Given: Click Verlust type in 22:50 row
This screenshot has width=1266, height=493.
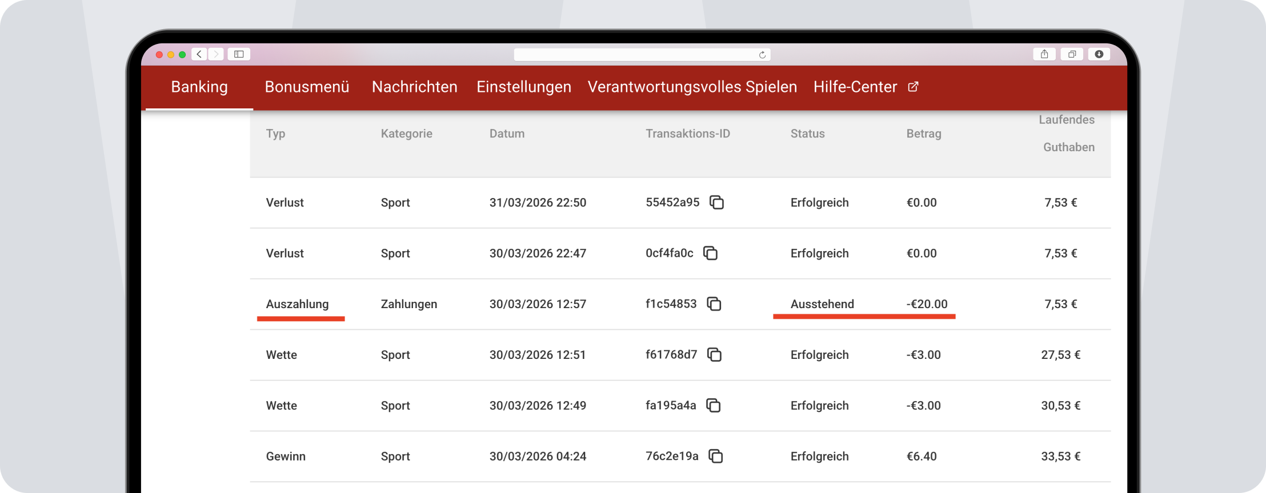Looking at the screenshot, I should click(285, 203).
